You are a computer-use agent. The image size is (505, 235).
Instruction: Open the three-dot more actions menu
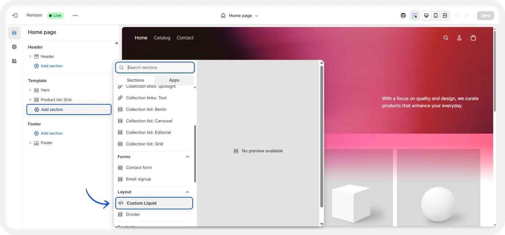[x=75, y=15]
